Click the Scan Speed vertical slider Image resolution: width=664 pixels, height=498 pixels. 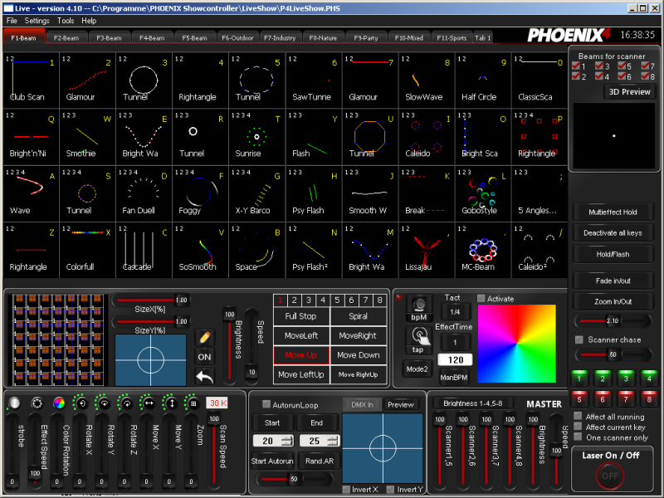coord(214,449)
